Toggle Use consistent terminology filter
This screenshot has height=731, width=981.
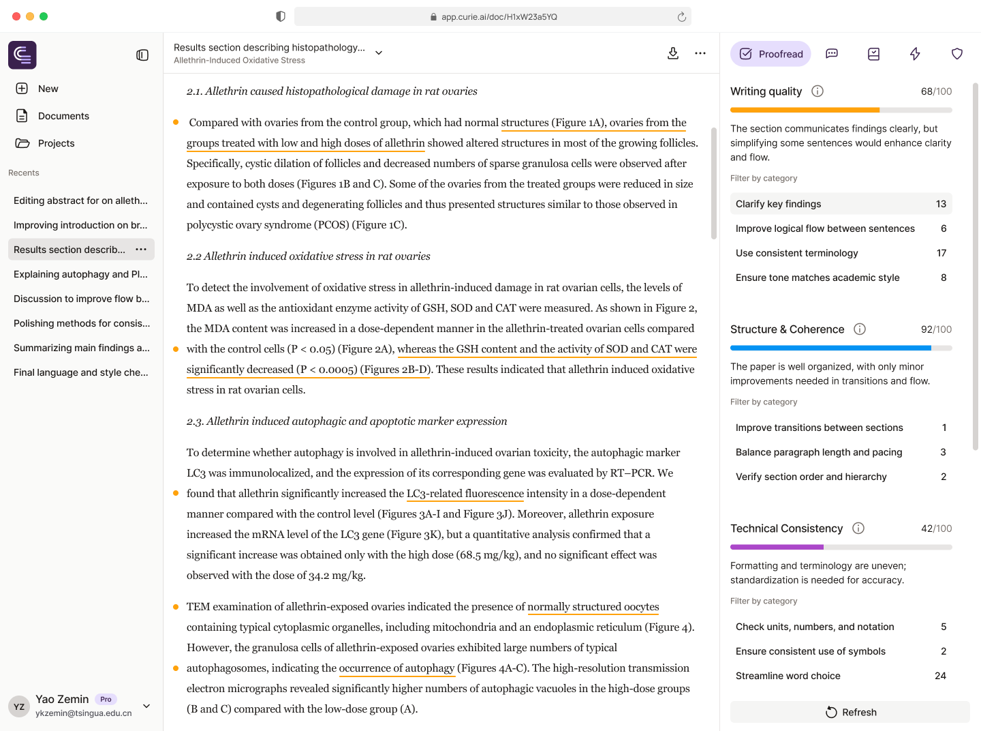coord(841,253)
